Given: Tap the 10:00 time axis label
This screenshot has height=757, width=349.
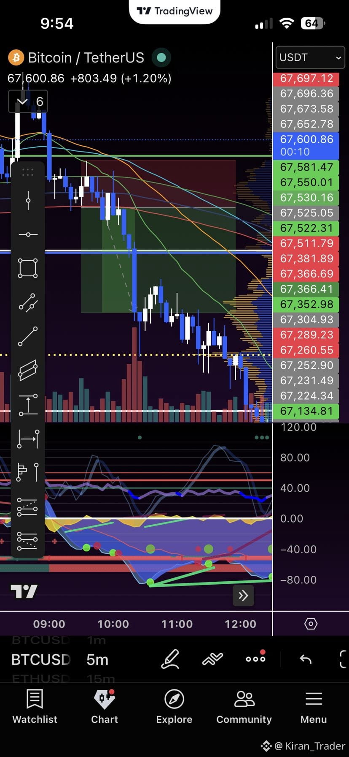Looking at the screenshot, I should [113, 624].
